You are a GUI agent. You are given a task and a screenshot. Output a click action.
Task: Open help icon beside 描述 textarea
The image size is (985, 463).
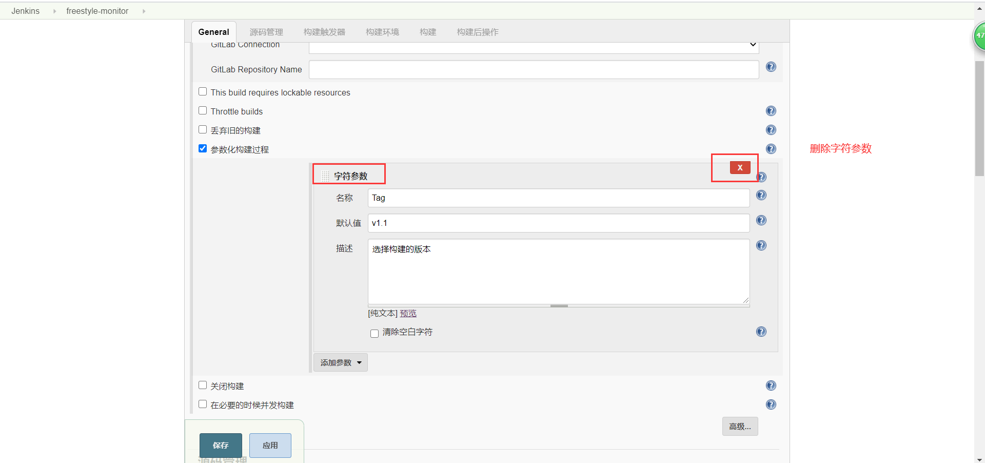coord(761,245)
